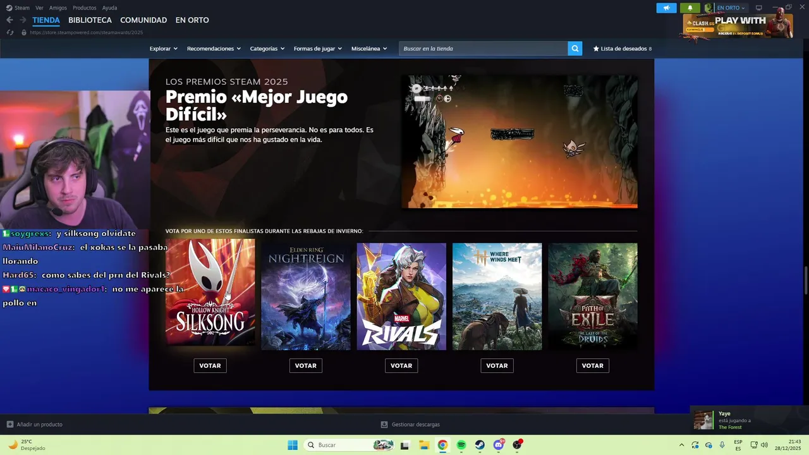Select the Elden Ring Nightreign cover
The height and width of the screenshot is (455, 809).
[306, 296]
